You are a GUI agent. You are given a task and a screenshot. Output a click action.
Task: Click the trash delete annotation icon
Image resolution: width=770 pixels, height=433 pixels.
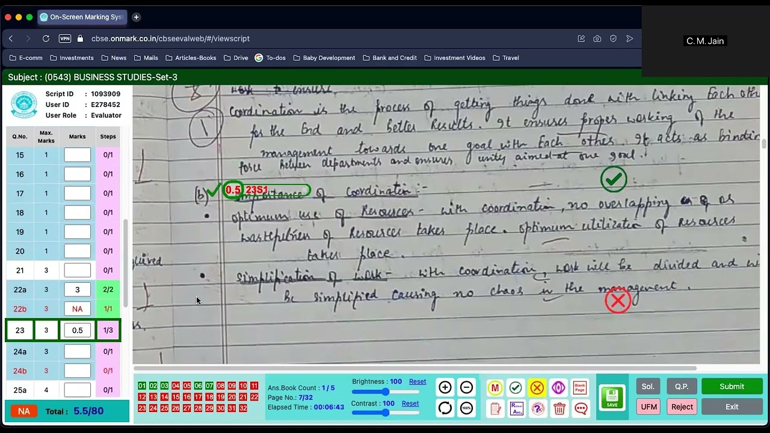[559, 409]
